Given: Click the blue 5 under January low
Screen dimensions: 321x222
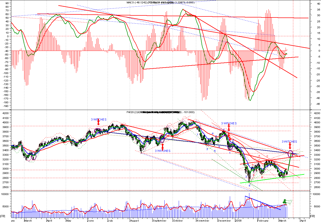Looking at the screenshot, I should tap(250, 185).
